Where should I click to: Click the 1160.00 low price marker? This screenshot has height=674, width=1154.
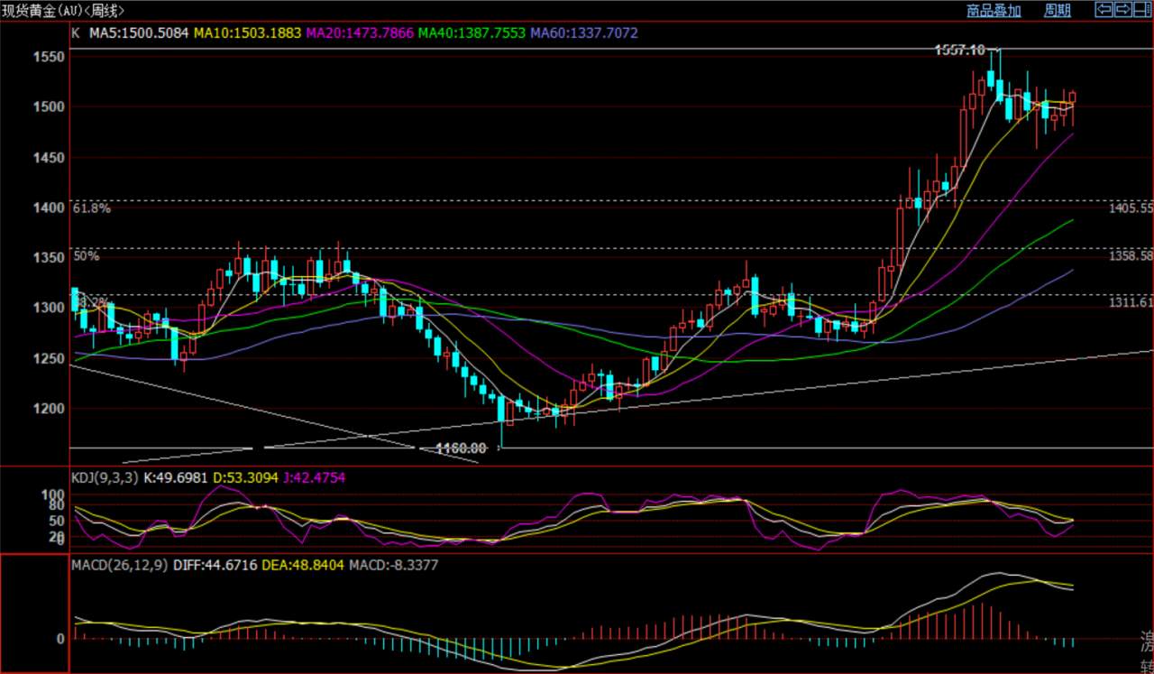(461, 448)
